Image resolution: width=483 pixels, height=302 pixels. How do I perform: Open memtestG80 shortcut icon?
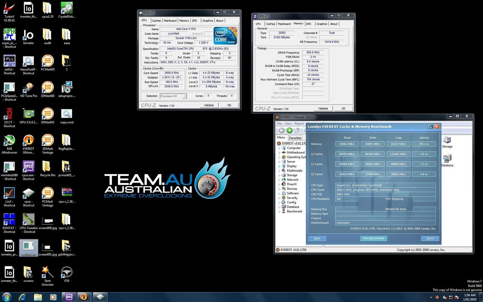tap(9, 171)
